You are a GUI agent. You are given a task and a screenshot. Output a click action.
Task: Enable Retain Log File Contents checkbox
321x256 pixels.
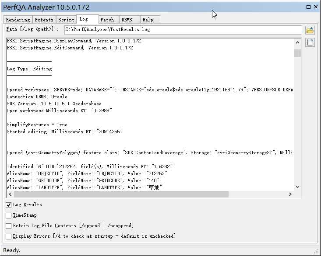[x=8, y=226]
